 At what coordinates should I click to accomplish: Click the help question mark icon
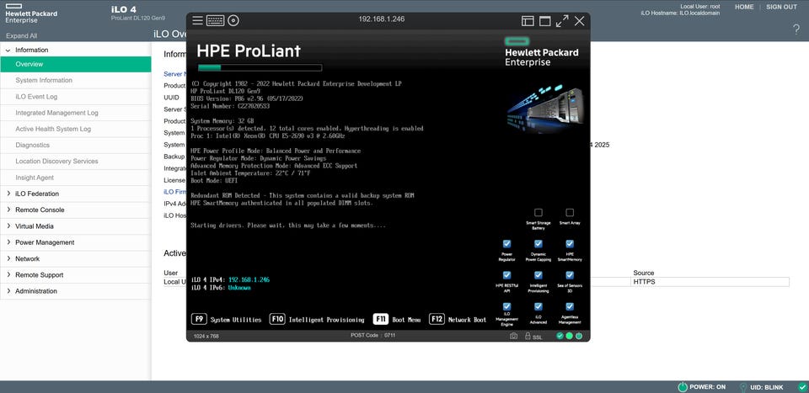pos(796,29)
